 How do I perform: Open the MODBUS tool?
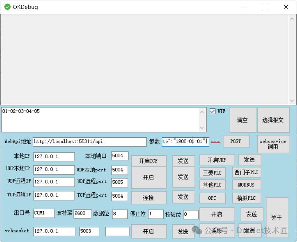[247, 185]
